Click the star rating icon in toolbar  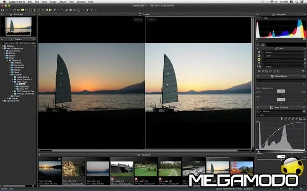[x=87, y=10]
